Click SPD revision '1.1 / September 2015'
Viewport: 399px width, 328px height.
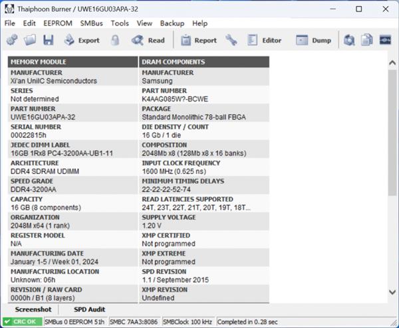pyautogui.click(x=176, y=280)
